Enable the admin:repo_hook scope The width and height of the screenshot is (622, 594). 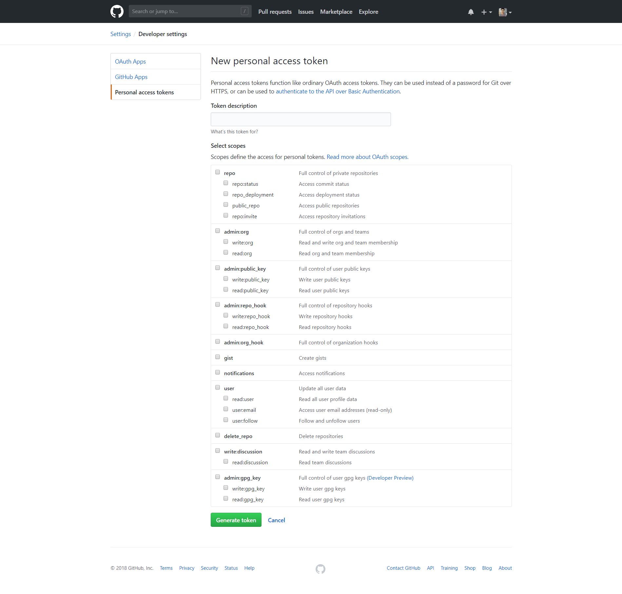pyautogui.click(x=218, y=305)
